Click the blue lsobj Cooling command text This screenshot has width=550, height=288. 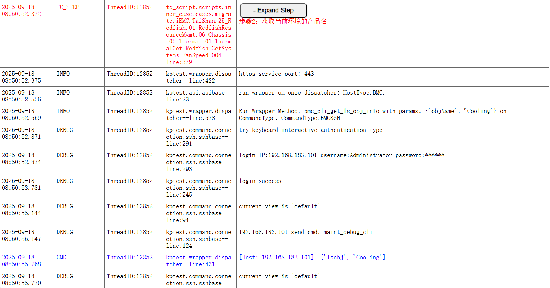coord(312,258)
